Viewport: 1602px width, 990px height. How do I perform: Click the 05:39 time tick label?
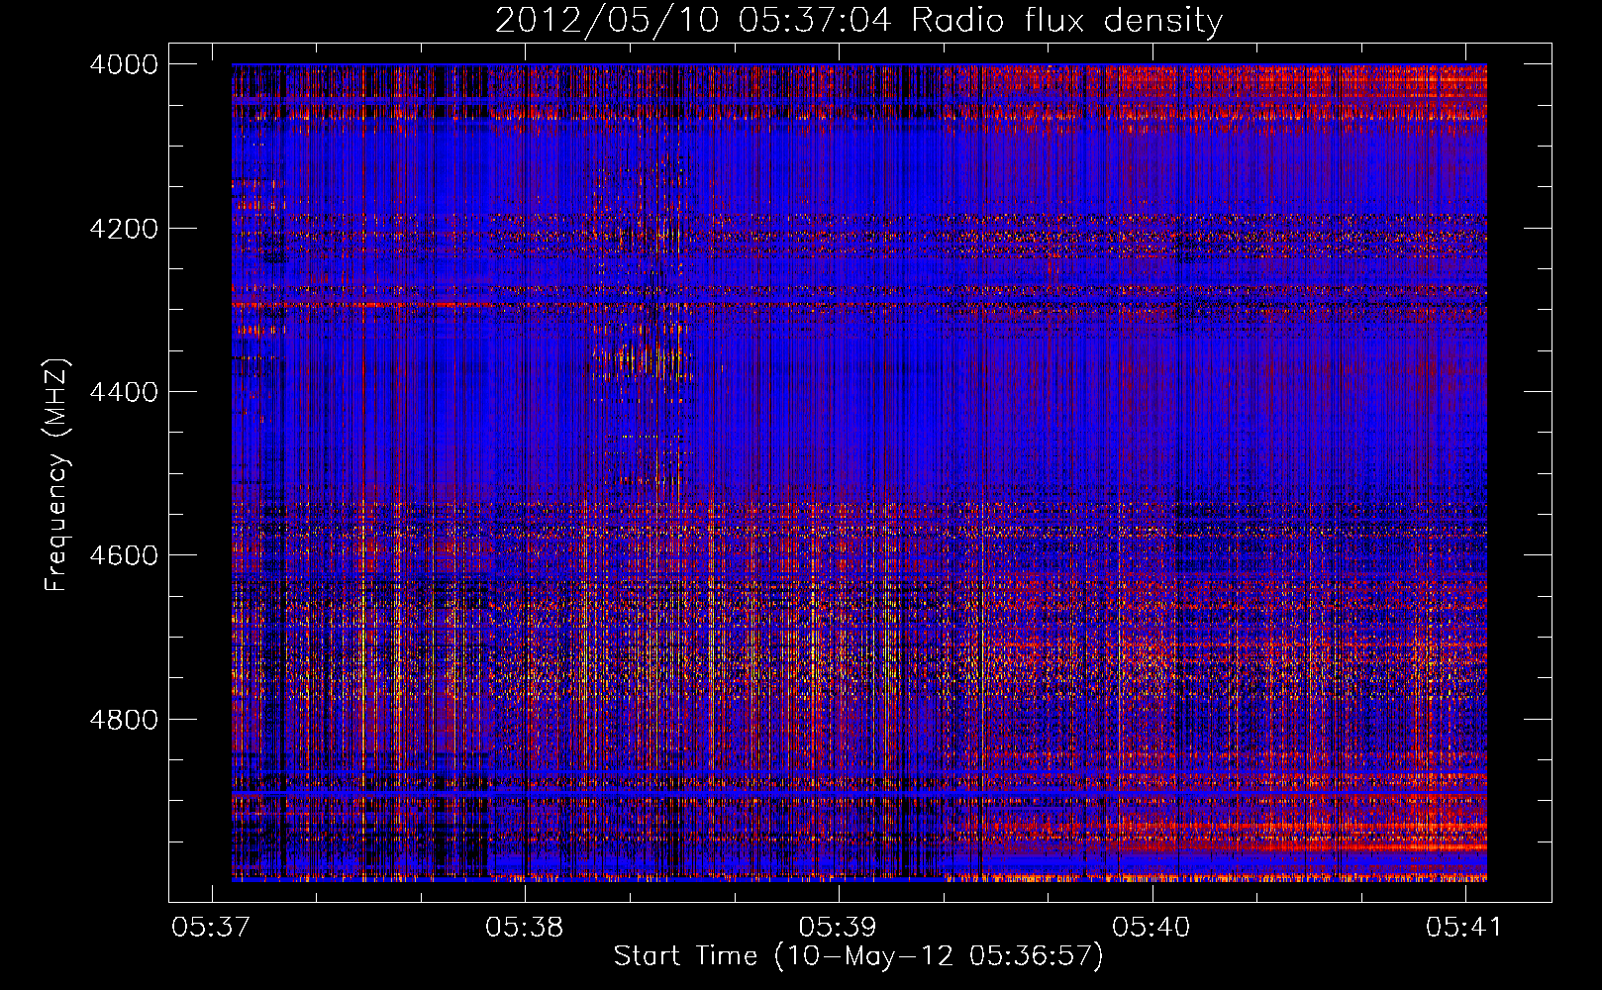click(x=838, y=927)
